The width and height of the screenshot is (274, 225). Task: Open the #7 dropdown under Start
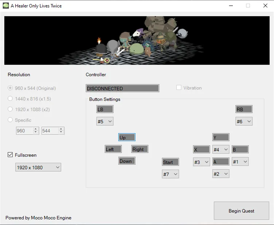pos(171,174)
